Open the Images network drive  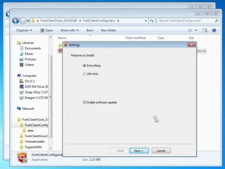click(36, 97)
